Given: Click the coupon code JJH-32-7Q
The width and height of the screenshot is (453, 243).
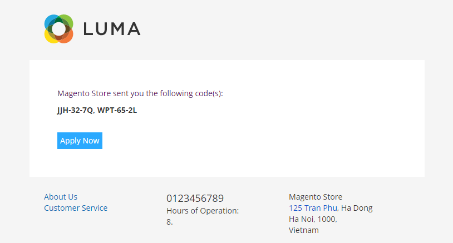Looking at the screenshot, I should point(76,110).
